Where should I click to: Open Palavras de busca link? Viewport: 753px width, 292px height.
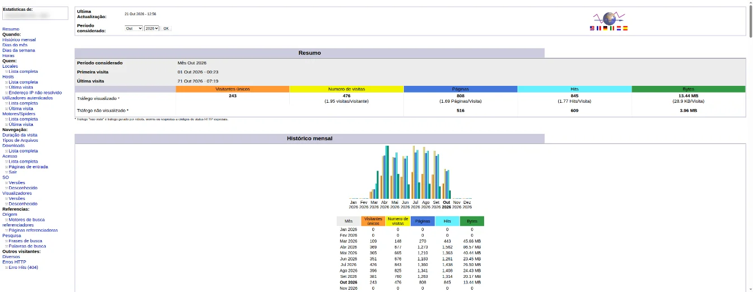pyautogui.click(x=27, y=246)
